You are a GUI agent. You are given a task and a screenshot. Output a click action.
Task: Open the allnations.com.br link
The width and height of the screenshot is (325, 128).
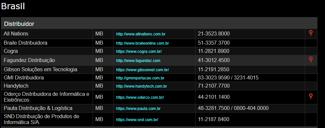pos(140,34)
